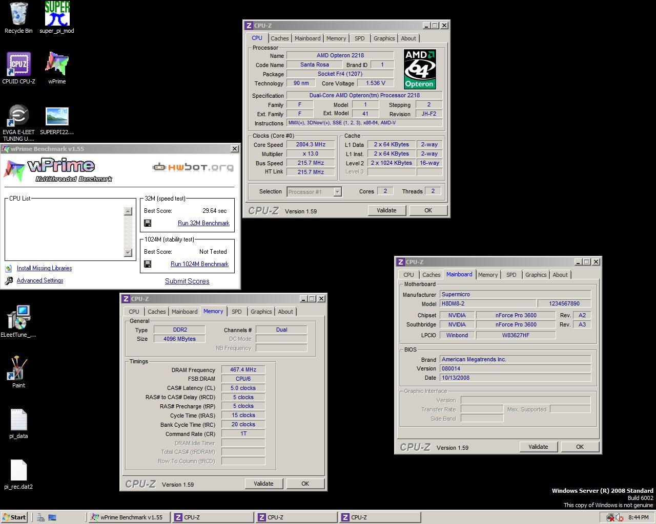This screenshot has width=656, height=524.
Task: Click the LPCIO model W83627HF field
Action: [516, 335]
